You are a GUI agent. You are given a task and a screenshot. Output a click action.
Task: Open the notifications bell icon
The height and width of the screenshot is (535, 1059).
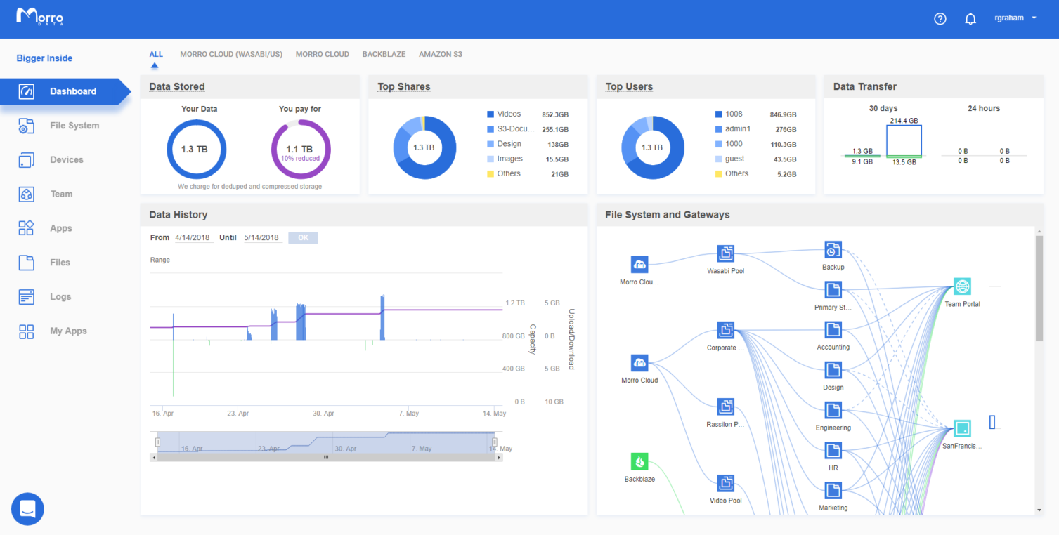click(x=970, y=19)
